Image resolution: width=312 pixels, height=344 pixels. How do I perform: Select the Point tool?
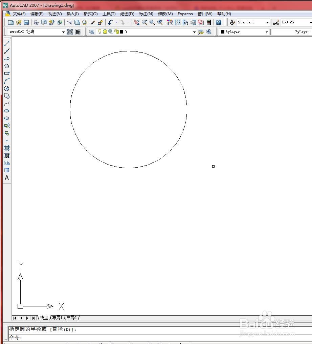7,141
